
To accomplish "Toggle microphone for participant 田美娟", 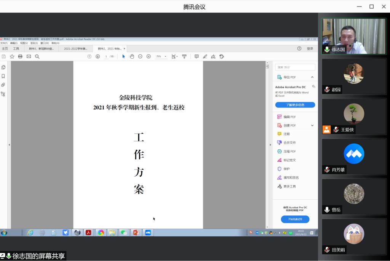I will tap(327, 250).
